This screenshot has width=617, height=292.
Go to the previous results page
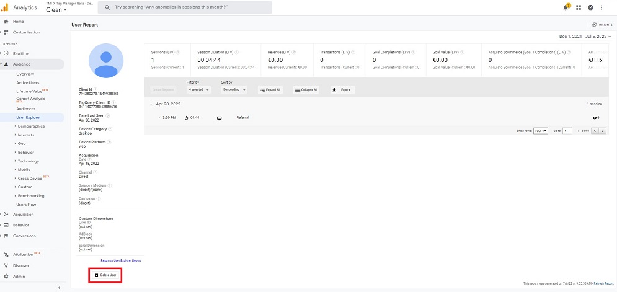click(595, 131)
